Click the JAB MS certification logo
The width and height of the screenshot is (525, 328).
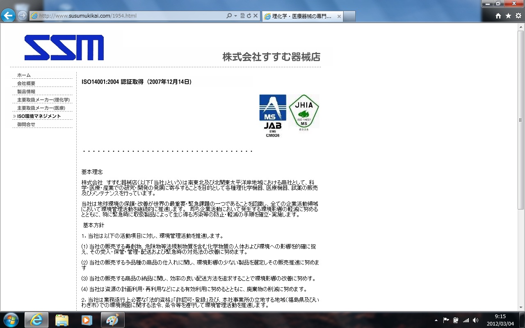tap(273, 116)
